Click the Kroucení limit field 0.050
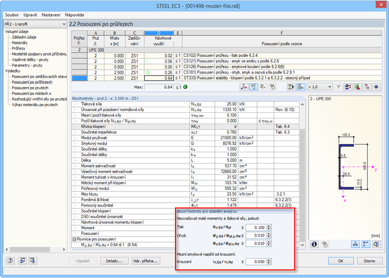 256,262
